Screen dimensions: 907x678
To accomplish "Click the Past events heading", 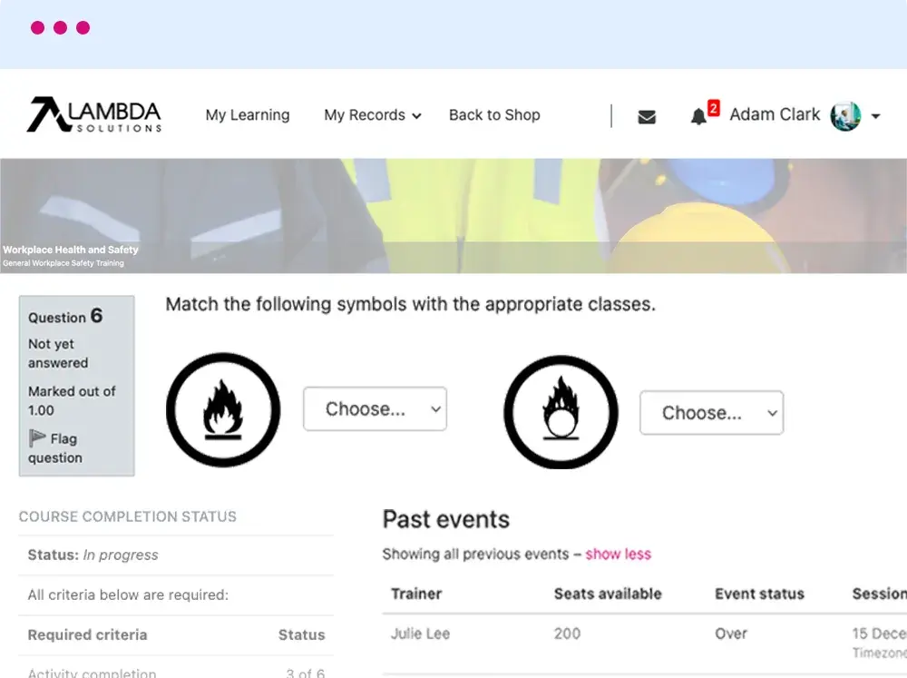I will pyautogui.click(x=446, y=519).
